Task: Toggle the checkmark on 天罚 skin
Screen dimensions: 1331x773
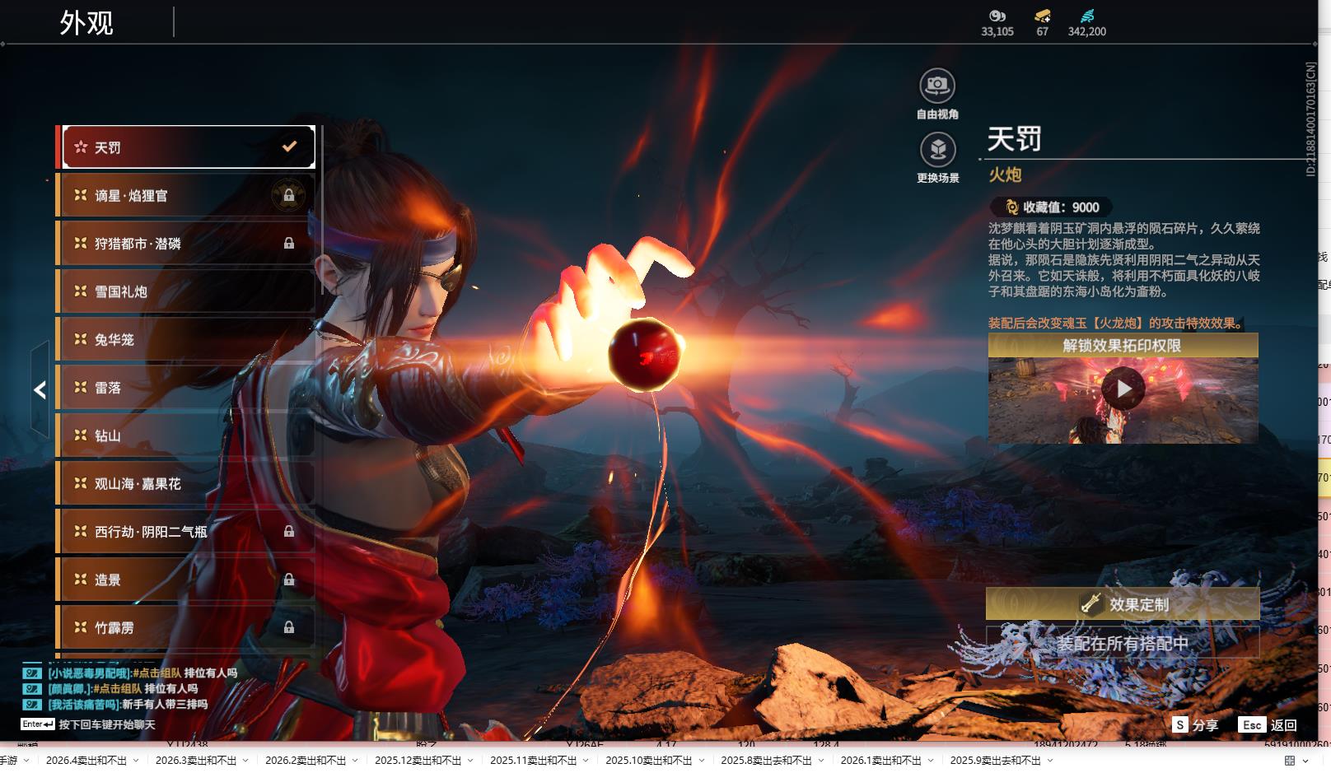Action: [289, 147]
